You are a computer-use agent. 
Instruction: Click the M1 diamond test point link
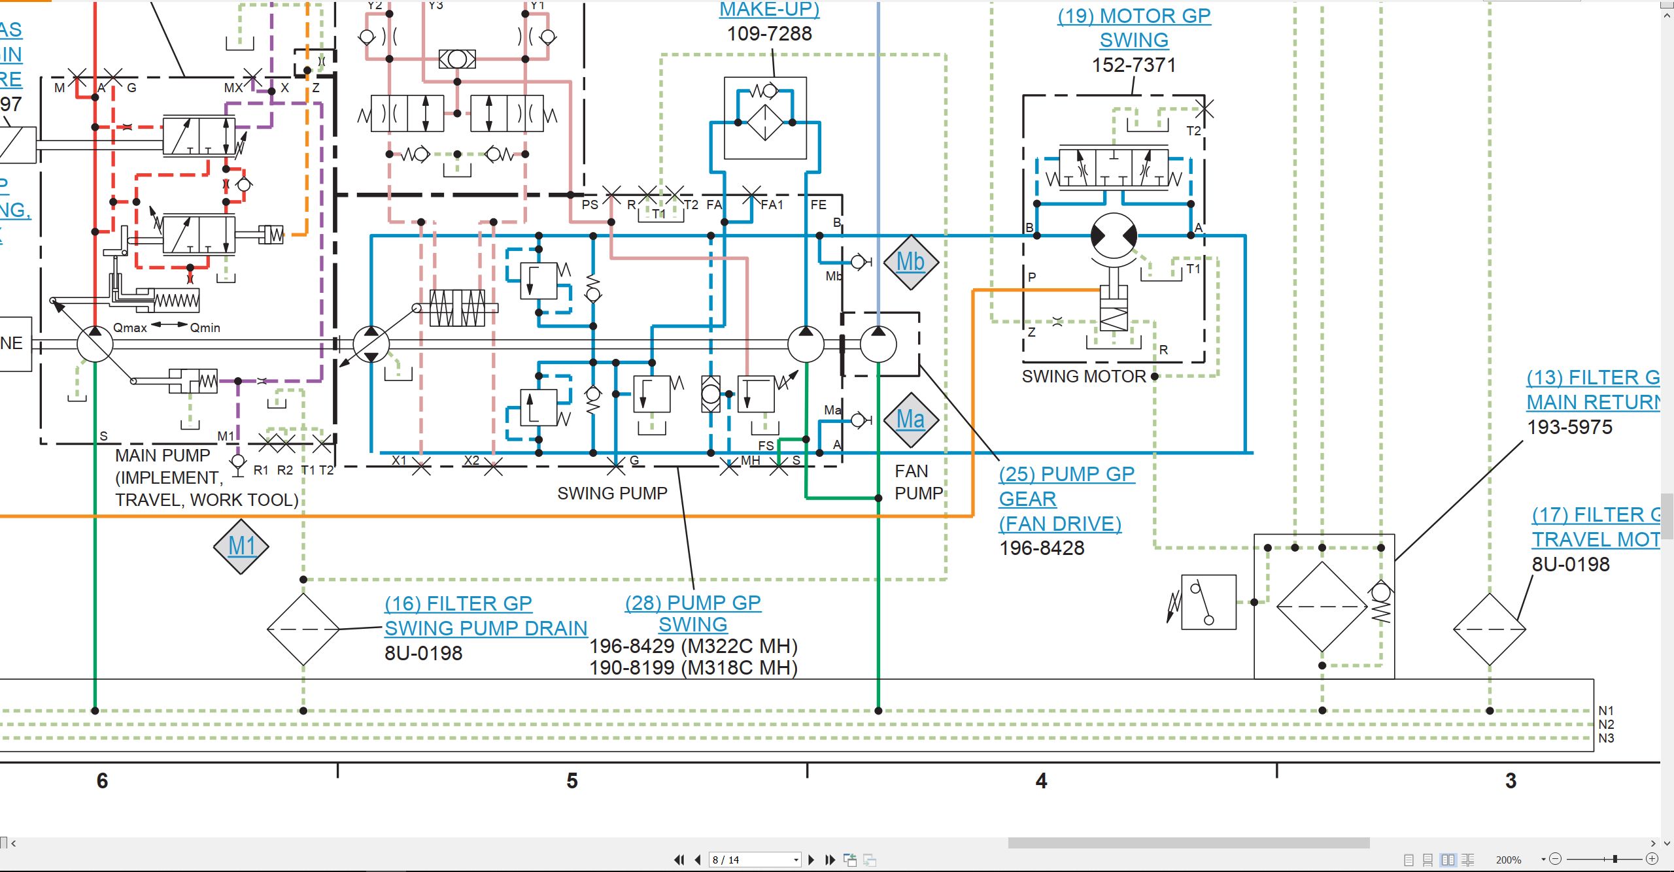tap(241, 546)
